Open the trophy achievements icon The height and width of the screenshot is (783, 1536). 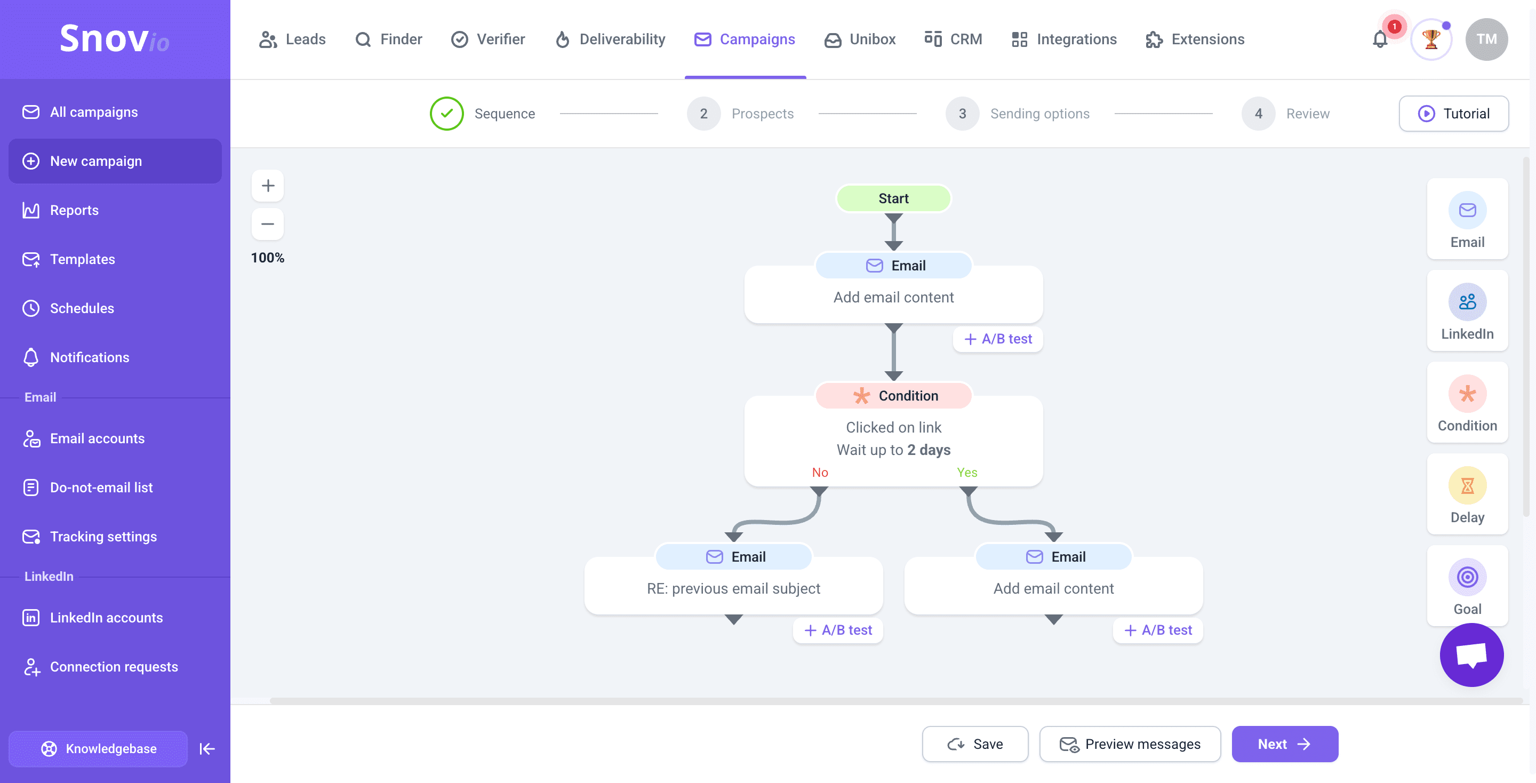(1430, 39)
